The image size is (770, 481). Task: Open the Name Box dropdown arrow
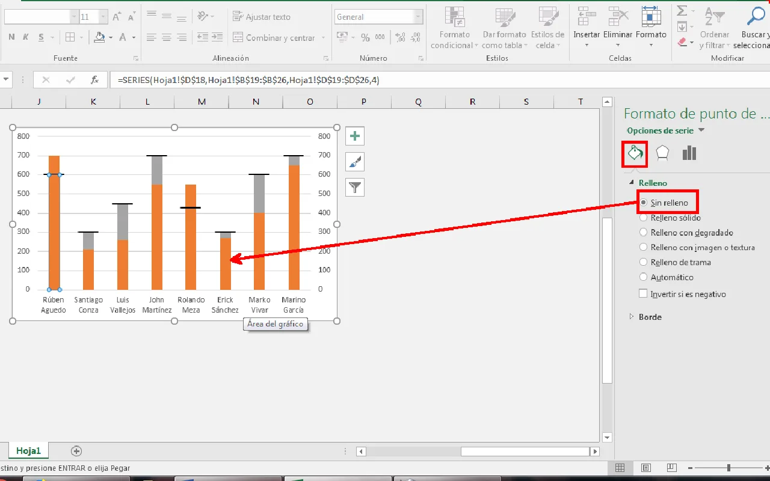click(x=7, y=79)
